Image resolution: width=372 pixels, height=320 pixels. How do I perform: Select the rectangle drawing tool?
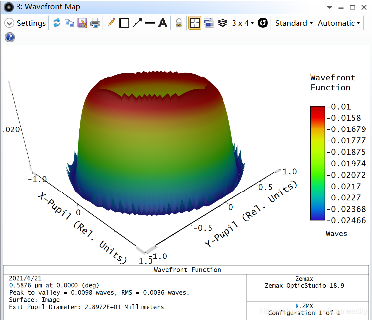coord(124,23)
